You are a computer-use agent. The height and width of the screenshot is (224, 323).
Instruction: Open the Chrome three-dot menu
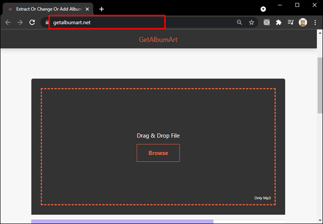point(315,22)
